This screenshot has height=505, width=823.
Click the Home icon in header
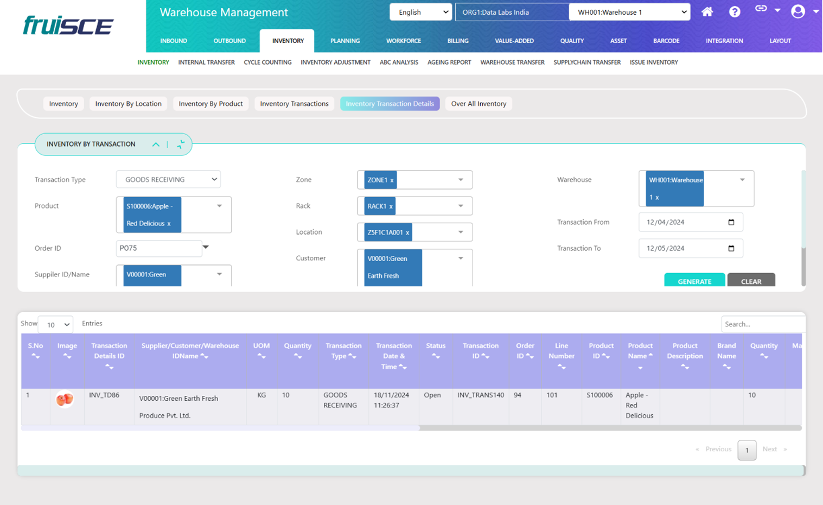[x=707, y=12]
